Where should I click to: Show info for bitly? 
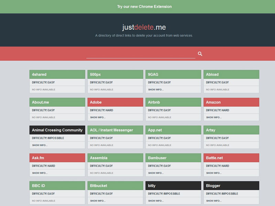click(x=156, y=201)
